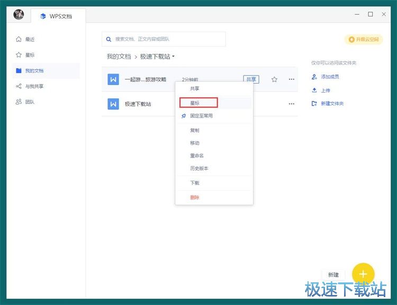Open the 极速下载站 document
Viewport: 397px width, 305px height.
[138, 104]
